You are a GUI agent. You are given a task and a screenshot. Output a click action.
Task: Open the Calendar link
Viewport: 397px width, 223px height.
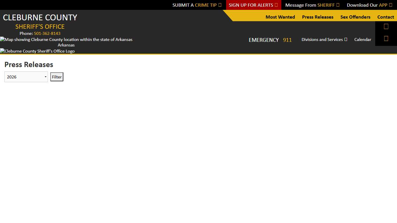pos(363,39)
